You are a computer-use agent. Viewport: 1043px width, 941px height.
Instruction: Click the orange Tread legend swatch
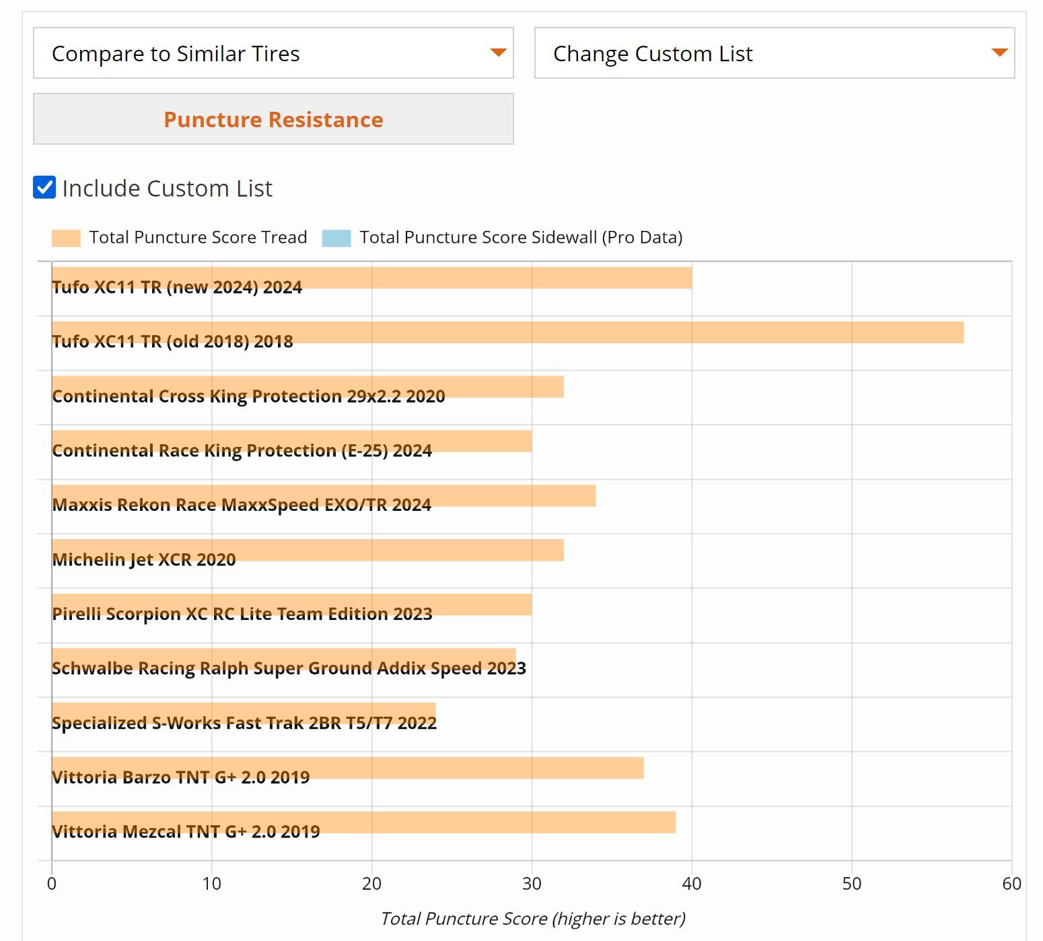click(x=66, y=238)
